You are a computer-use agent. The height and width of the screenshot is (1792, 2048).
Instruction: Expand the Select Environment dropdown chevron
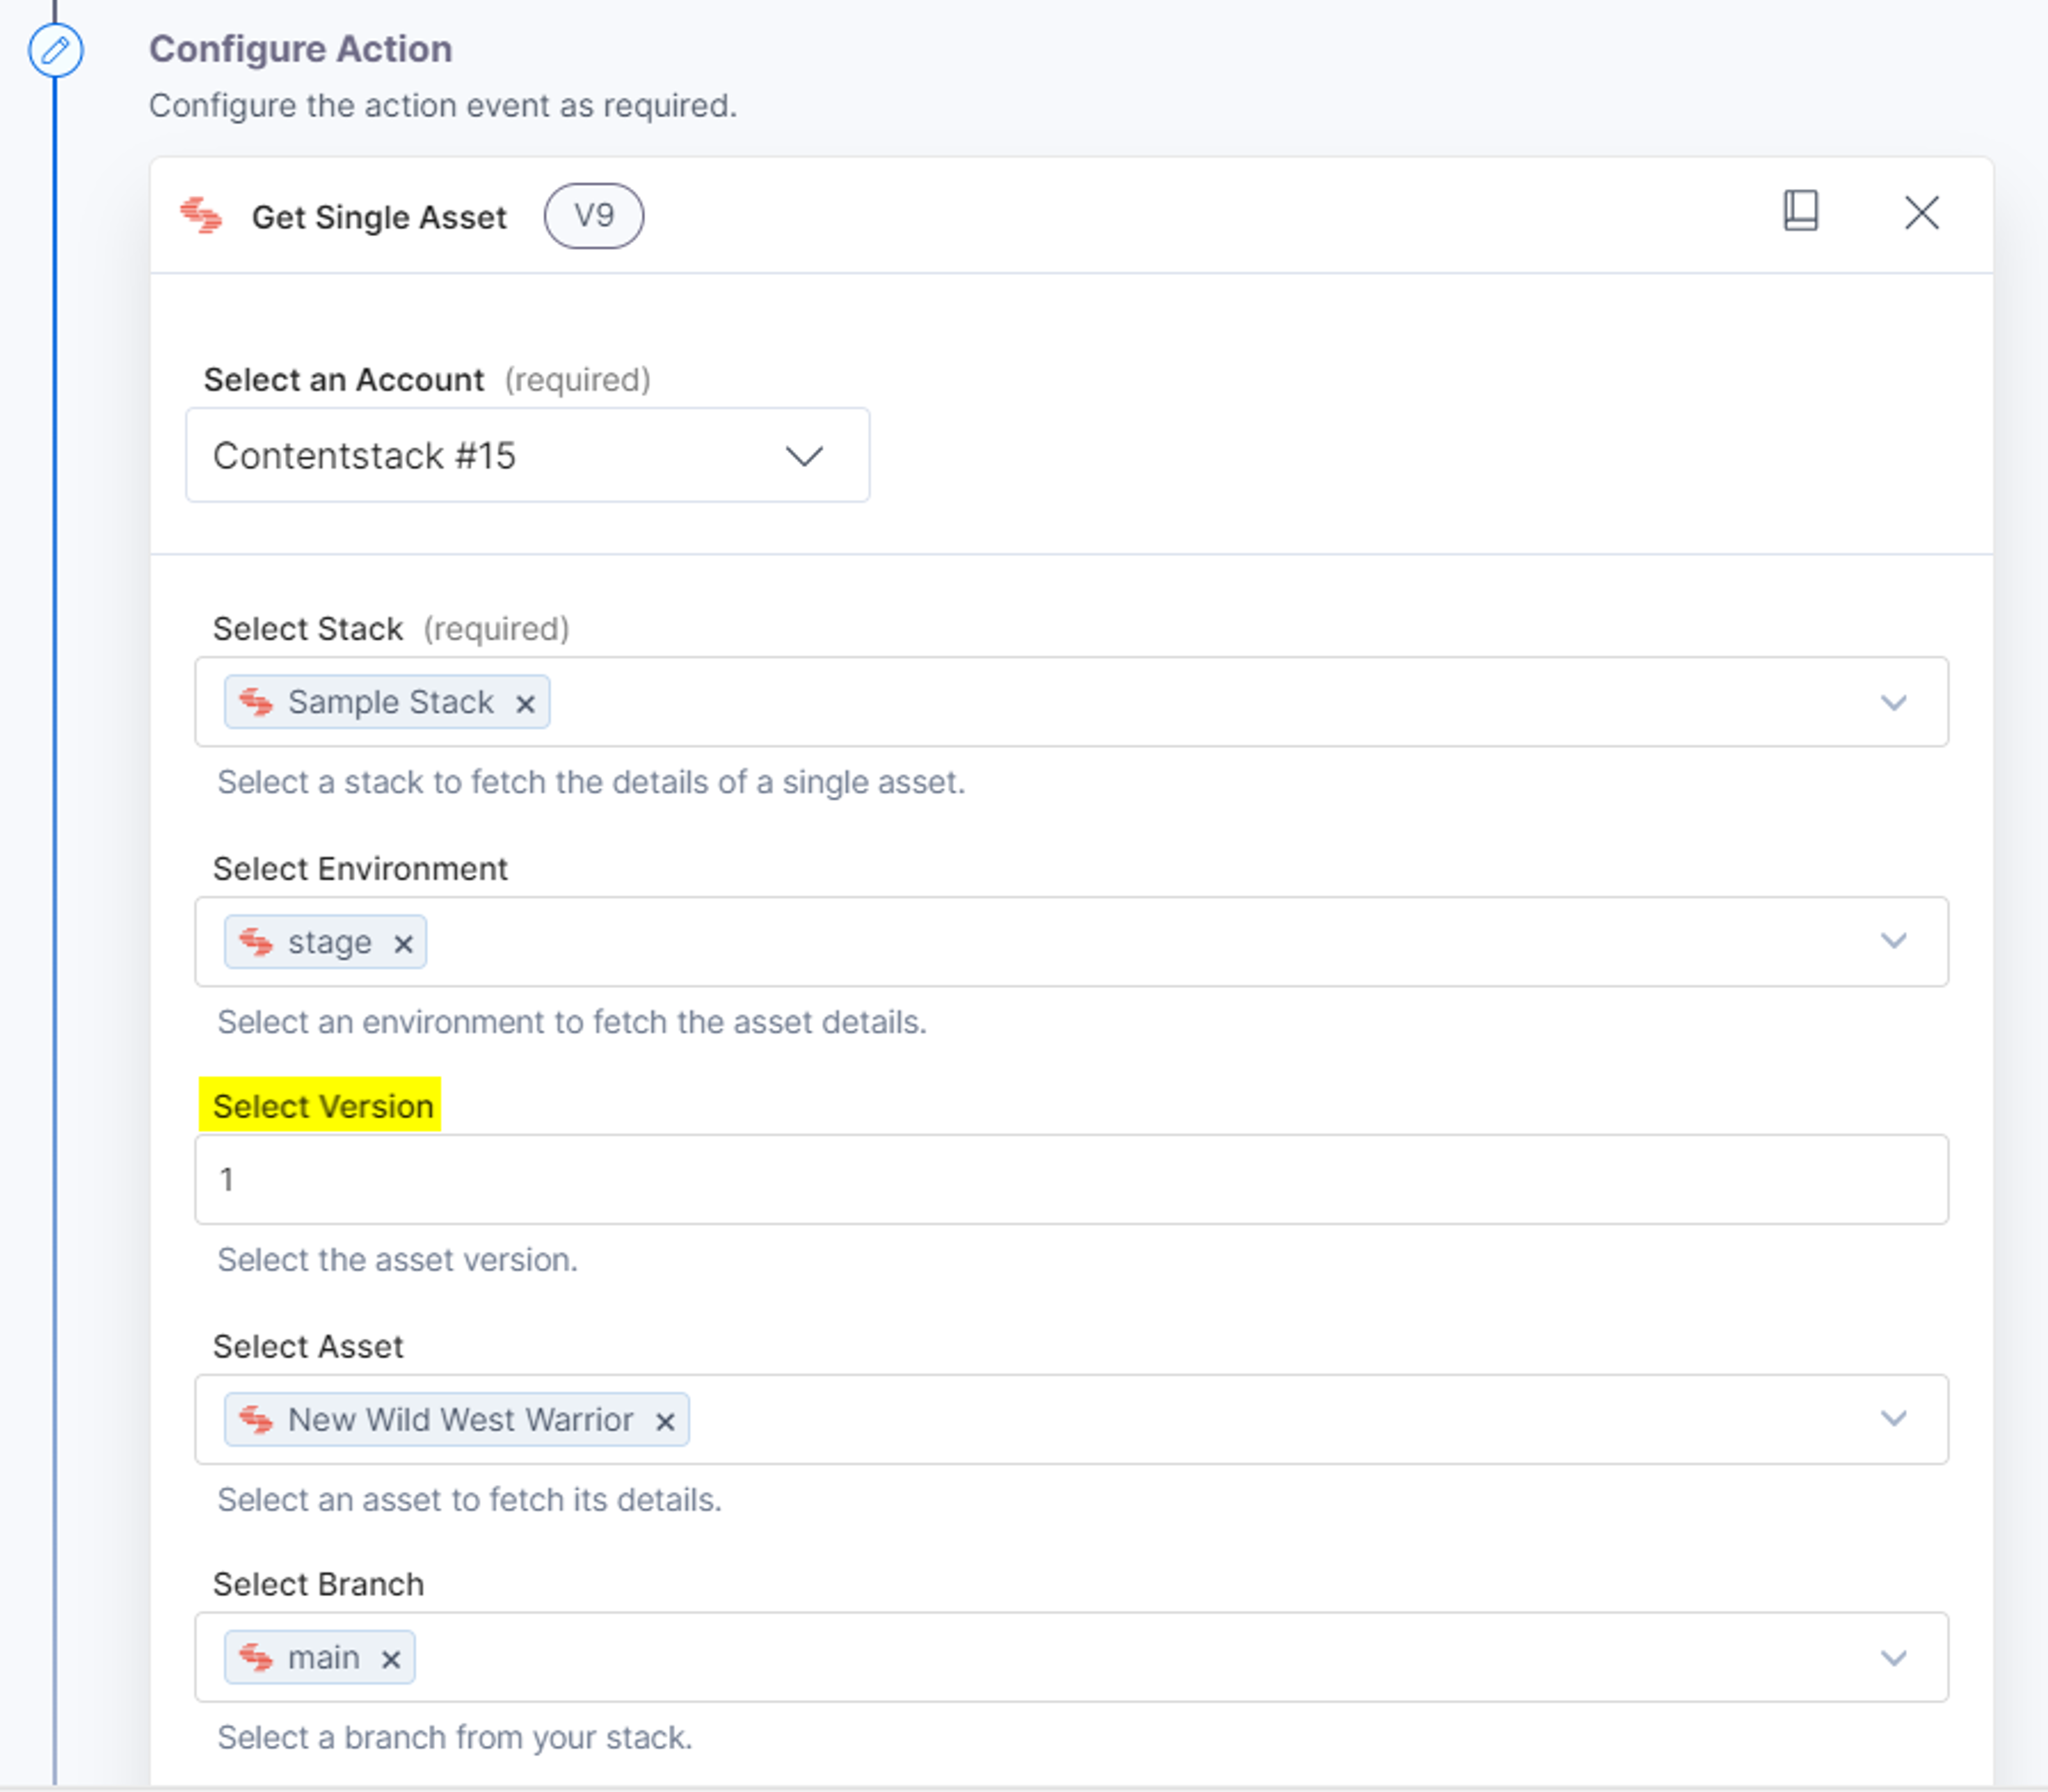point(1893,941)
